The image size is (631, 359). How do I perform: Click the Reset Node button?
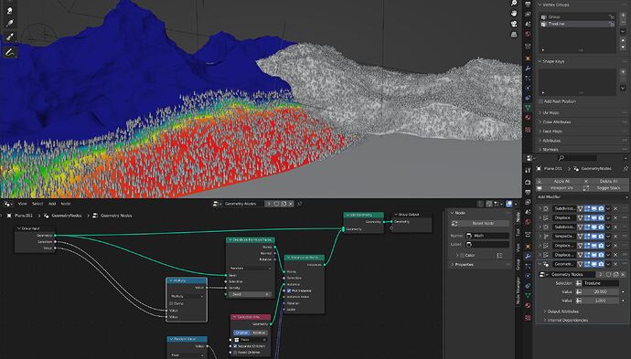tap(480, 224)
